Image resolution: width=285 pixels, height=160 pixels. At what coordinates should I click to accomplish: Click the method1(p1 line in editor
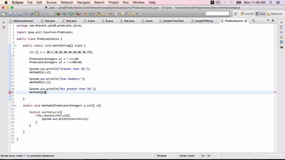(38, 92)
